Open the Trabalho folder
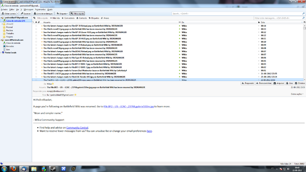 tap(10, 33)
